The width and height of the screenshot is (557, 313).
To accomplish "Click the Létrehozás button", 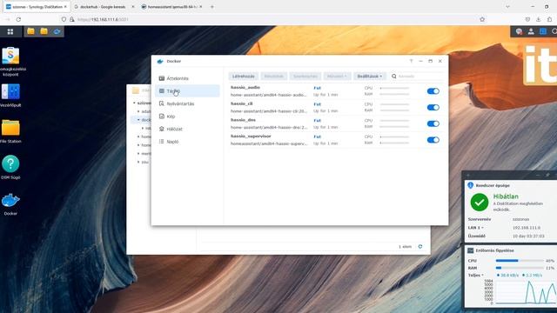I will pyautogui.click(x=244, y=77).
